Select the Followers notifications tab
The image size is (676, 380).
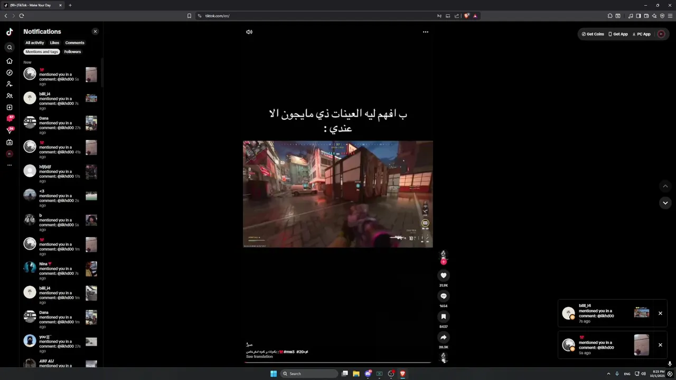coord(72,52)
